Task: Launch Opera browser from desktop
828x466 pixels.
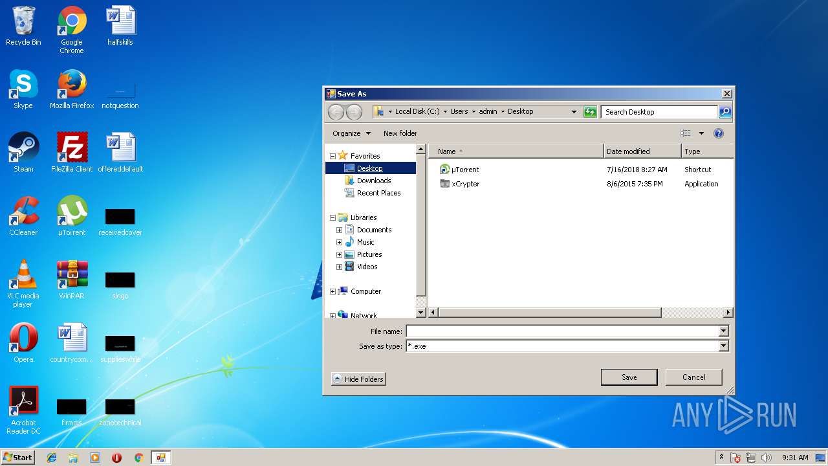Action: click(x=23, y=344)
